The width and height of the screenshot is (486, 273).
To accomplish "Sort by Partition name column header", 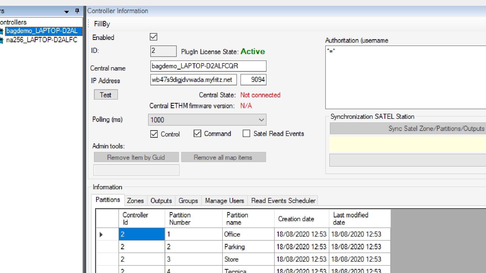I will tap(248, 219).
